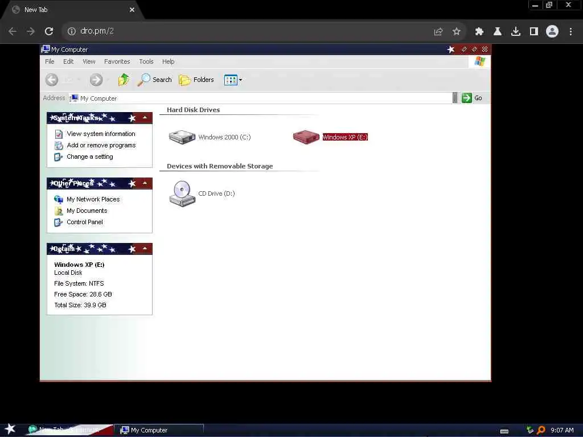
Task: Open the browser extensions puzzle icon
Action: [x=479, y=32]
